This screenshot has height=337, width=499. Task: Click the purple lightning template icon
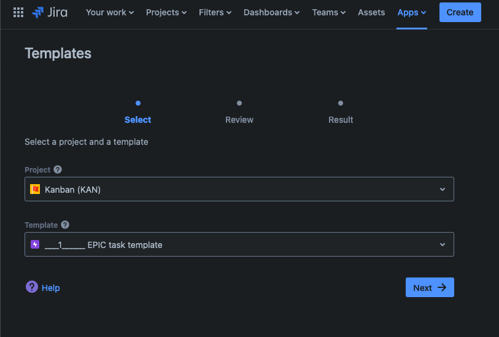click(x=36, y=245)
